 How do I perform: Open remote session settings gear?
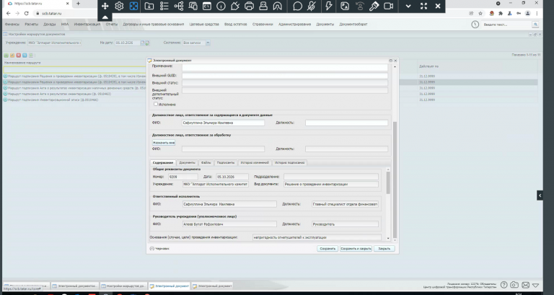pyautogui.click(x=119, y=6)
